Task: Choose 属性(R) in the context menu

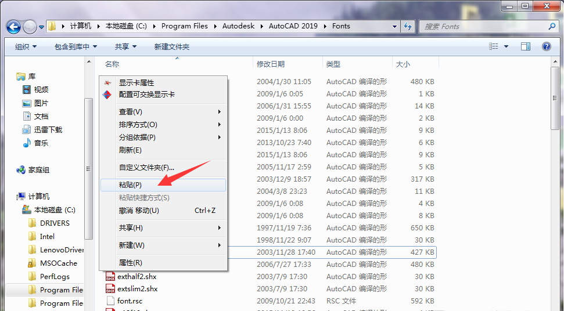Action: (x=163, y=263)
